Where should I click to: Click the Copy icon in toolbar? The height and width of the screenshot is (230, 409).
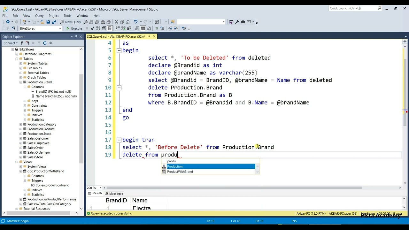click(122, 22)
